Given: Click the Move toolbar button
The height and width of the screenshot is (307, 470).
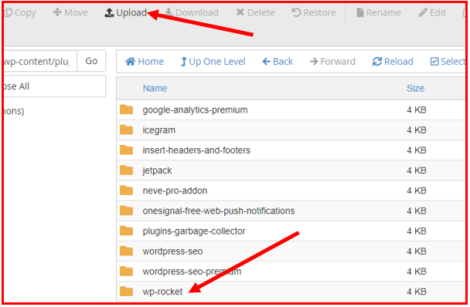Looking at the screenshot, I should point(70,12).
